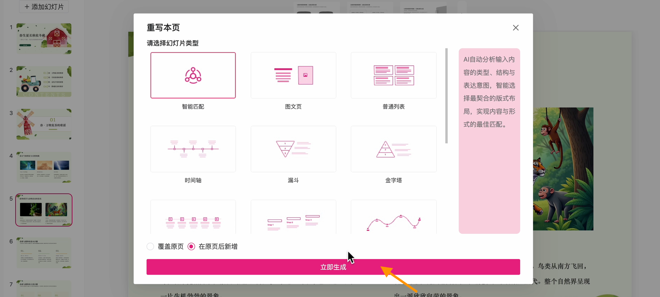Select the 时间轴 timeline layout

193,149
